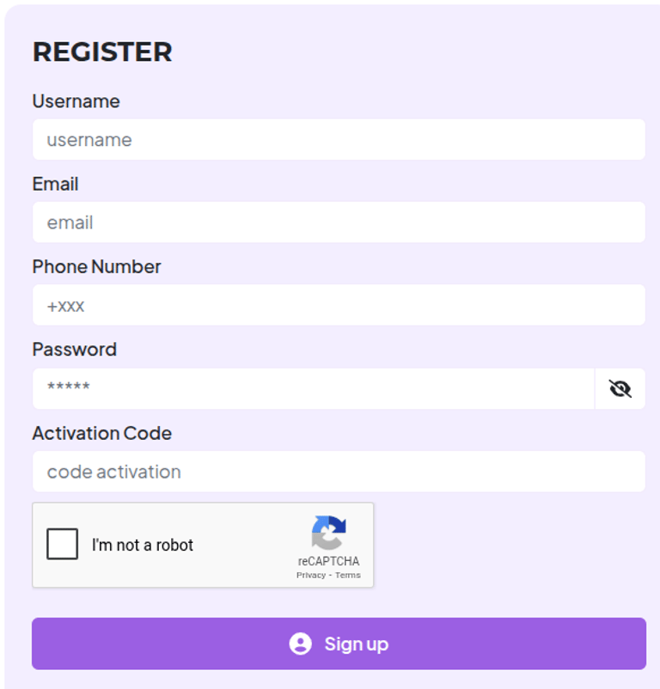Viewport: 660px width, 689px height.
Task: Click the activation code input field
Action: (339, 472)
